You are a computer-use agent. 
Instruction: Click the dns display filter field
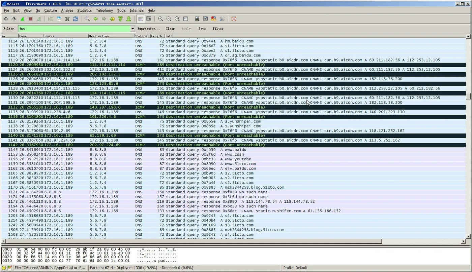[74, 29]
